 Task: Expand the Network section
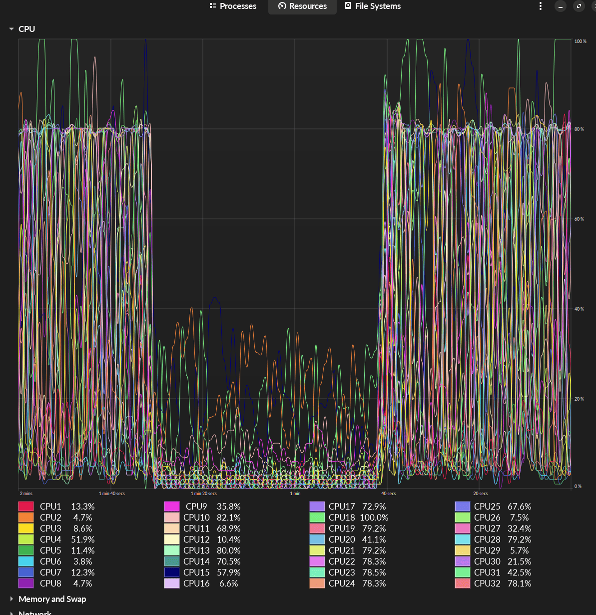(x=11, y=613)
